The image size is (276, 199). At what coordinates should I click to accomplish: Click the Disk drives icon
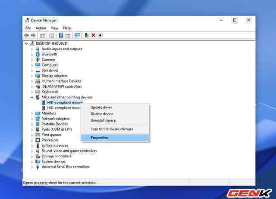(x=38, y=70)
